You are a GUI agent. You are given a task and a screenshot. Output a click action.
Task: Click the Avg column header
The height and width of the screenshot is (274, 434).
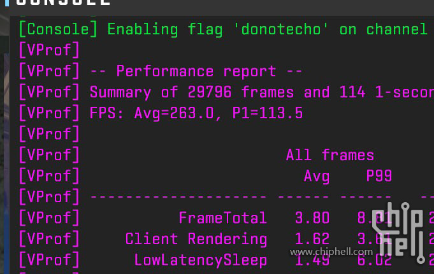point(316,176)
